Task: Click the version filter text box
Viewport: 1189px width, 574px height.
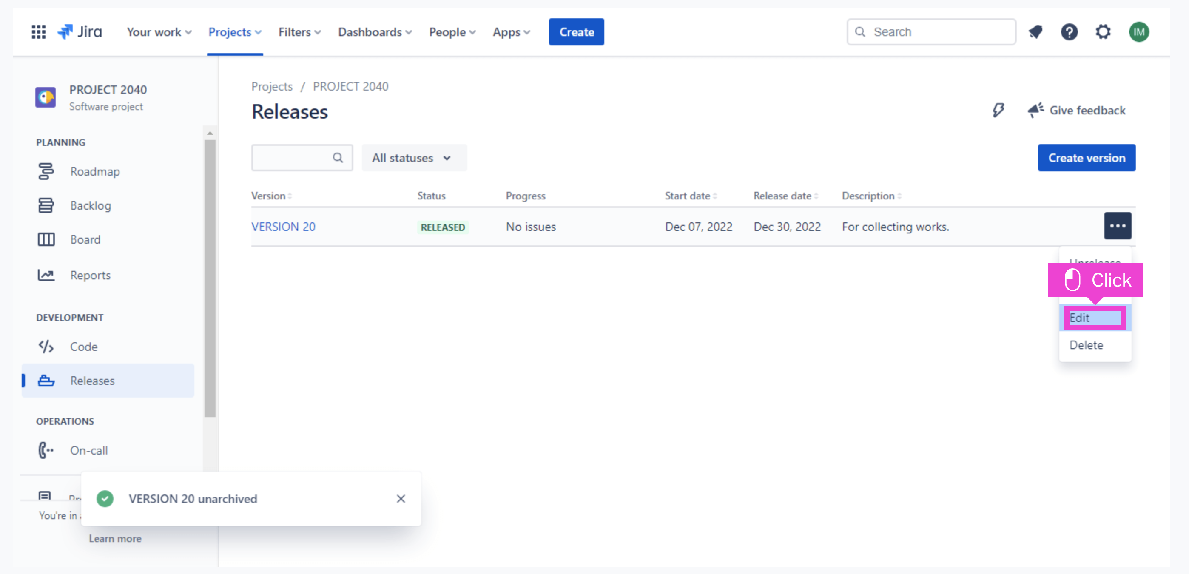Action: [x=302, y=158]
